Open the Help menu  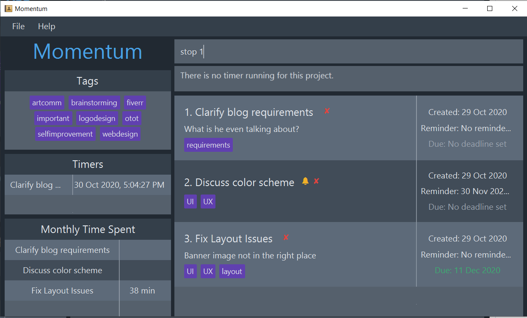(47, 26)
